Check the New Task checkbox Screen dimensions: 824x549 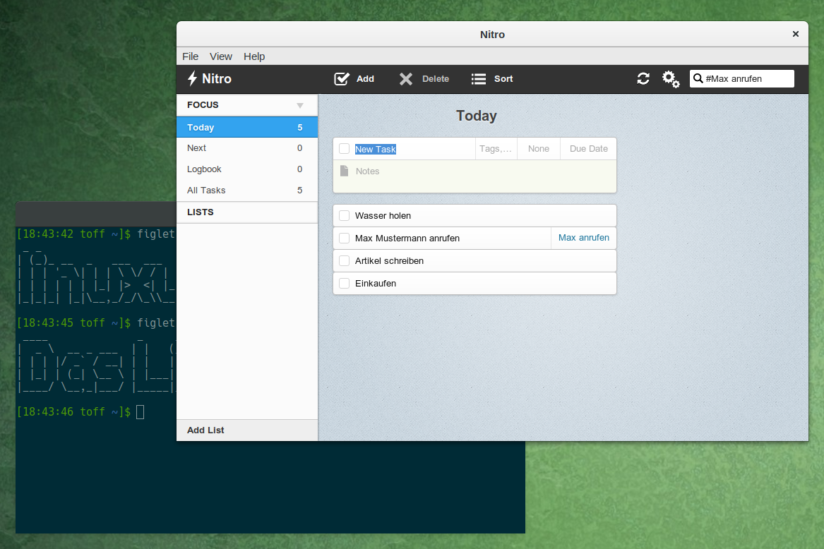pos(344,149)
